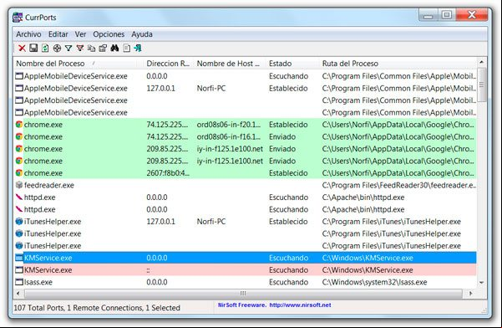The height and width of the screenshot is (328, 502).
Task: Select the feedreader.exe process name
Action: (49, 185)
